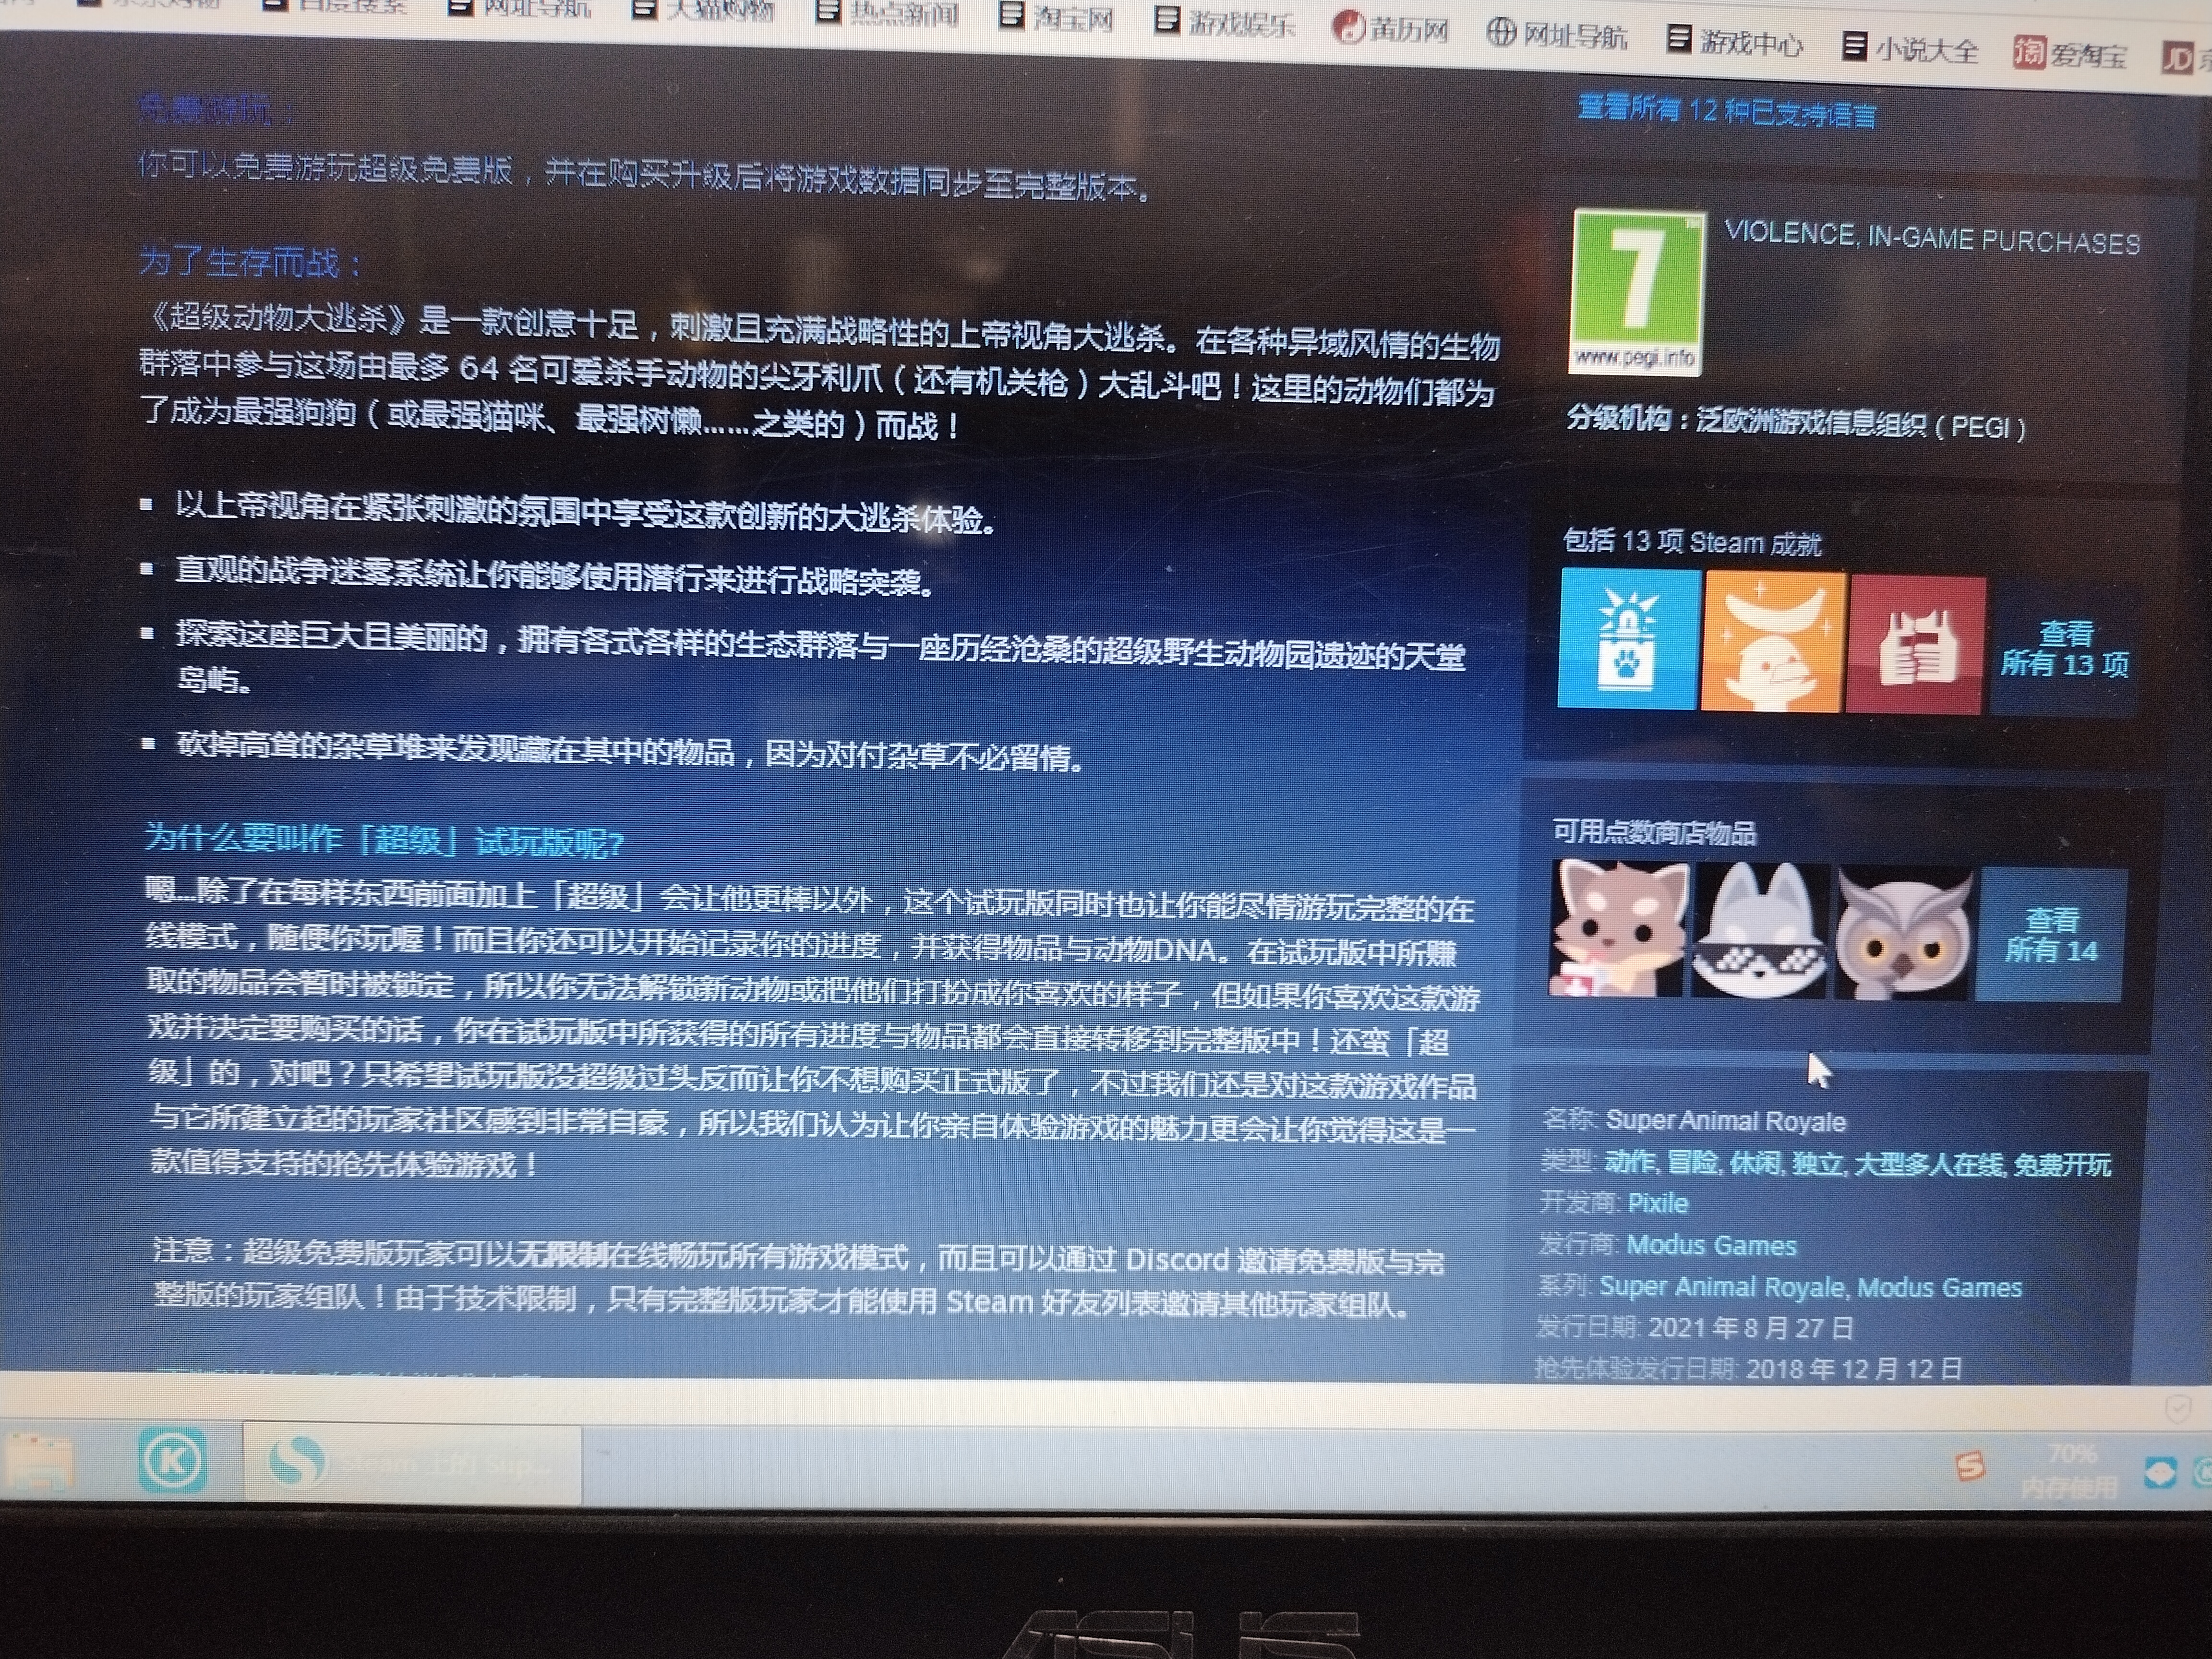Open the 免费开玩 genre link
This screenshot has height=1659, width=2212.
(2062, 1165)
